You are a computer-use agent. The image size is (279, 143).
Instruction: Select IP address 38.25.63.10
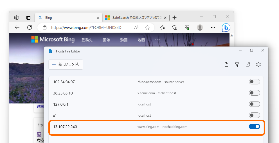coord(63,93)
